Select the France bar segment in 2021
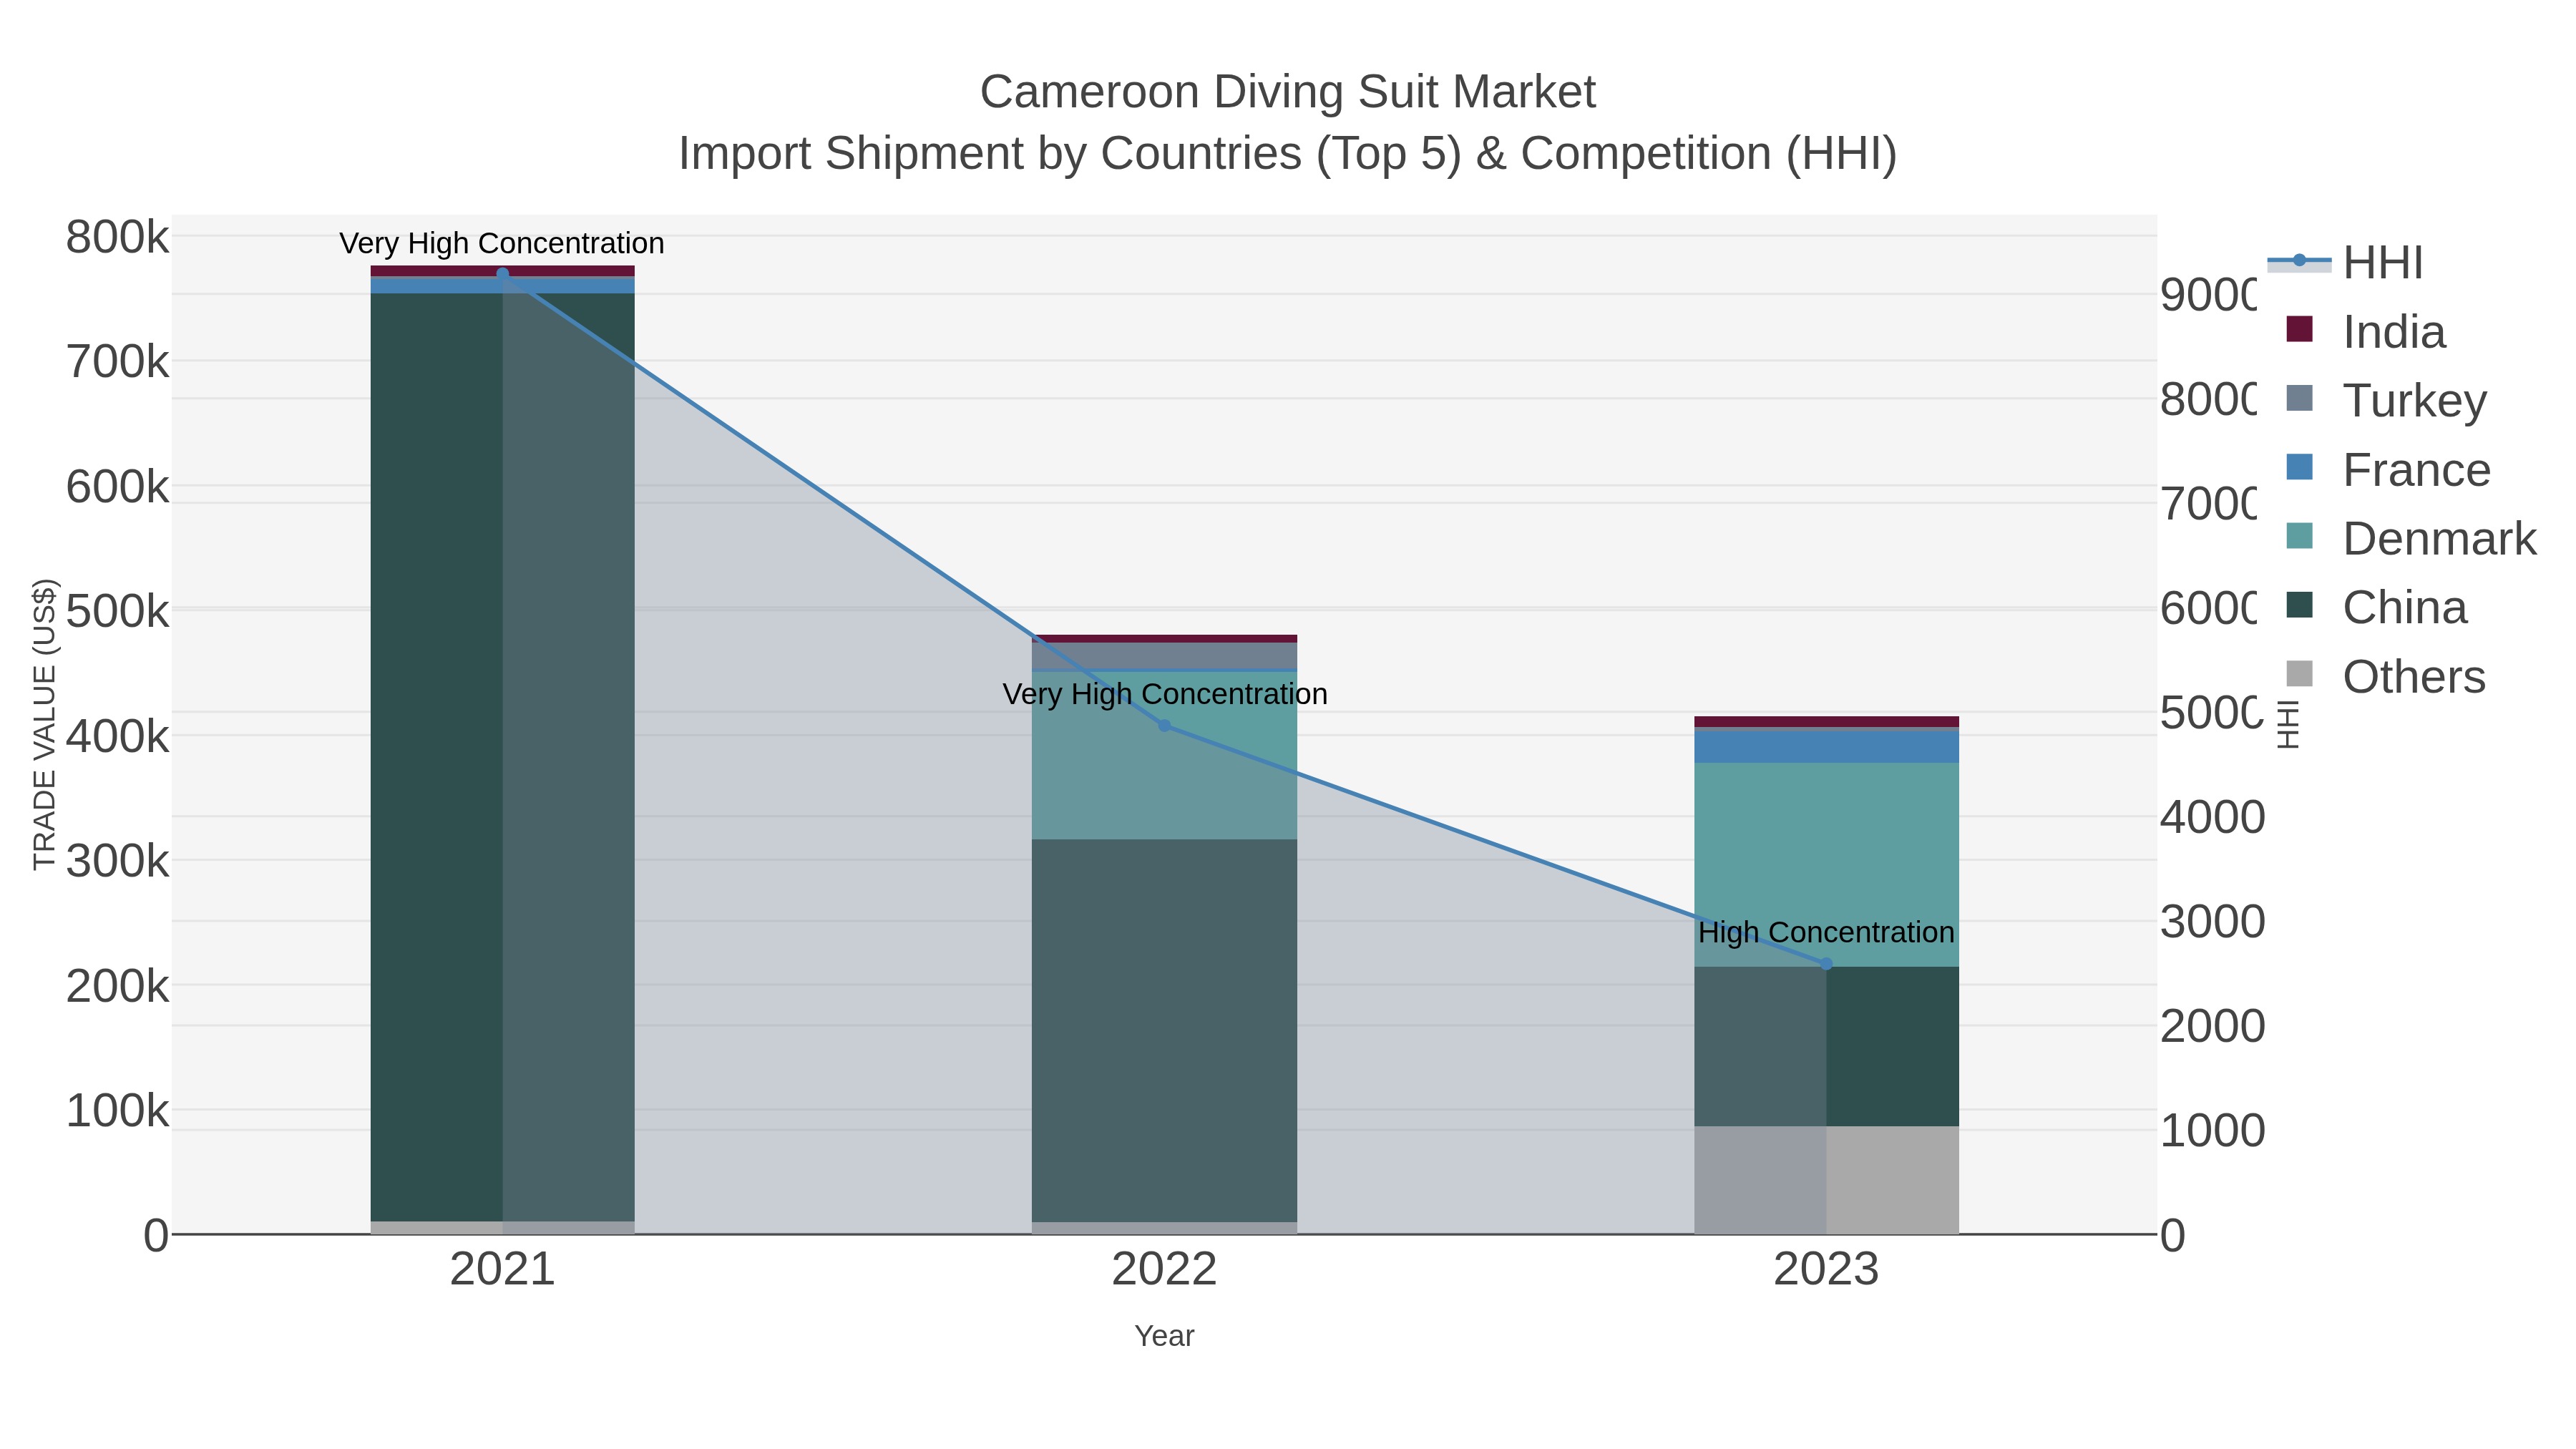Viewport: 2576px width, 1449px height. (502, 285)
